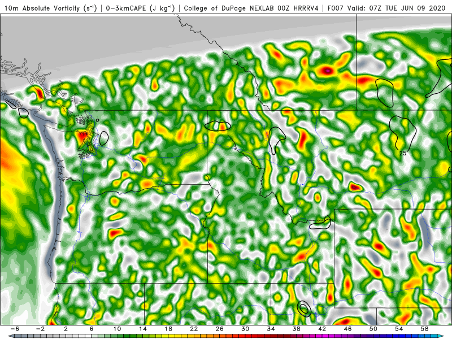Click the '10' color scale label

(x=117, y=329)
